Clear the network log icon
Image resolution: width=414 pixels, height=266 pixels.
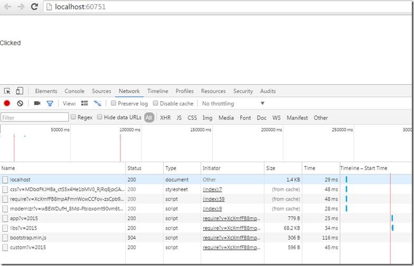click(x=20, y=103)
